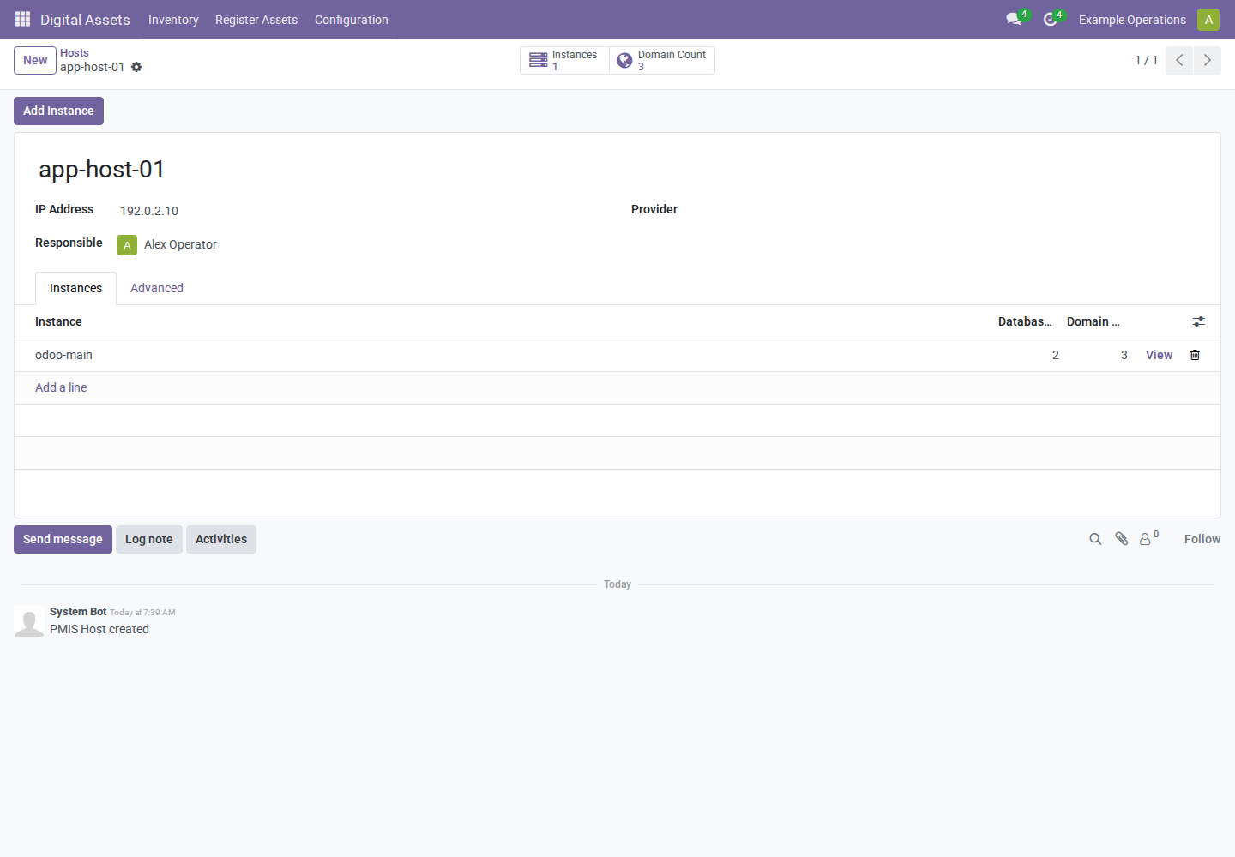
Task: Open user avatar menu in top bar
Action: coord(1208,19)
